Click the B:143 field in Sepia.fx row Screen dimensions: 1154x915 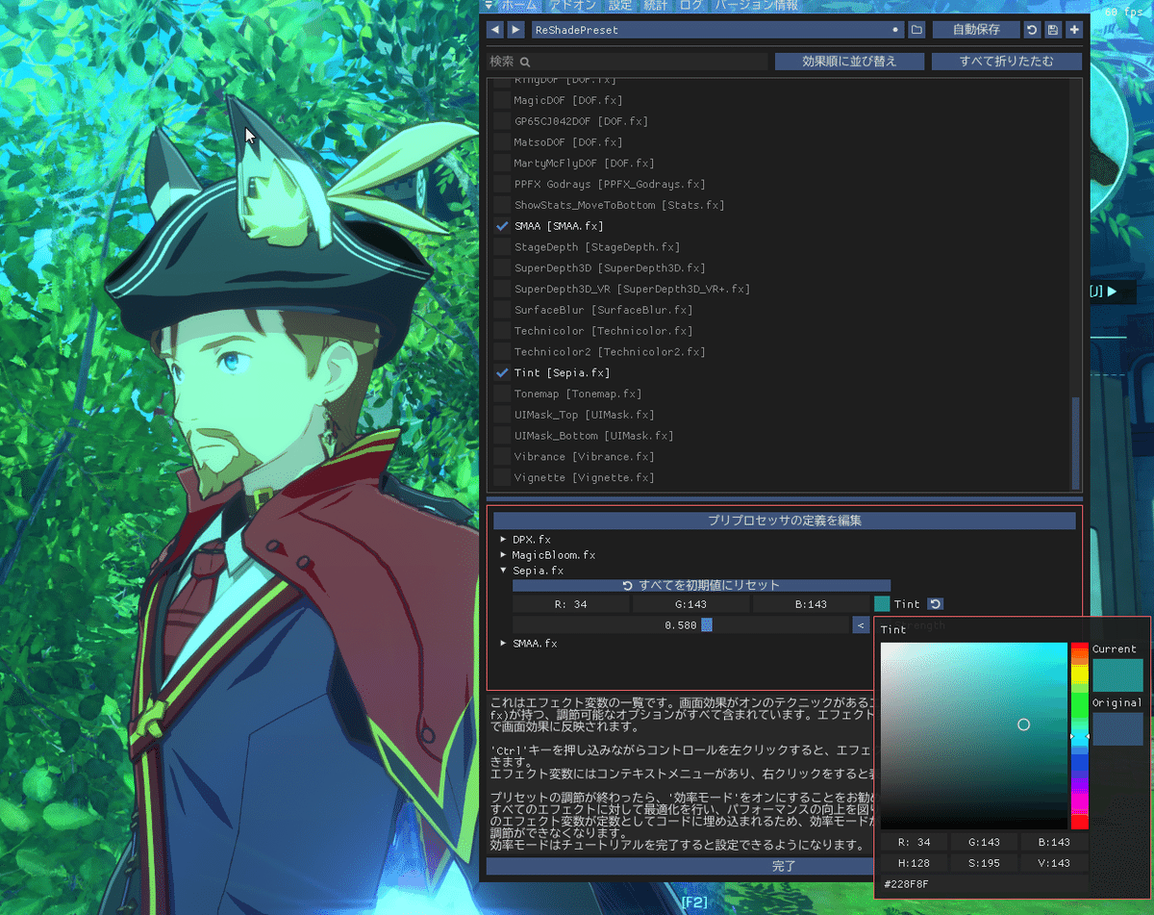tap(812, 604)
